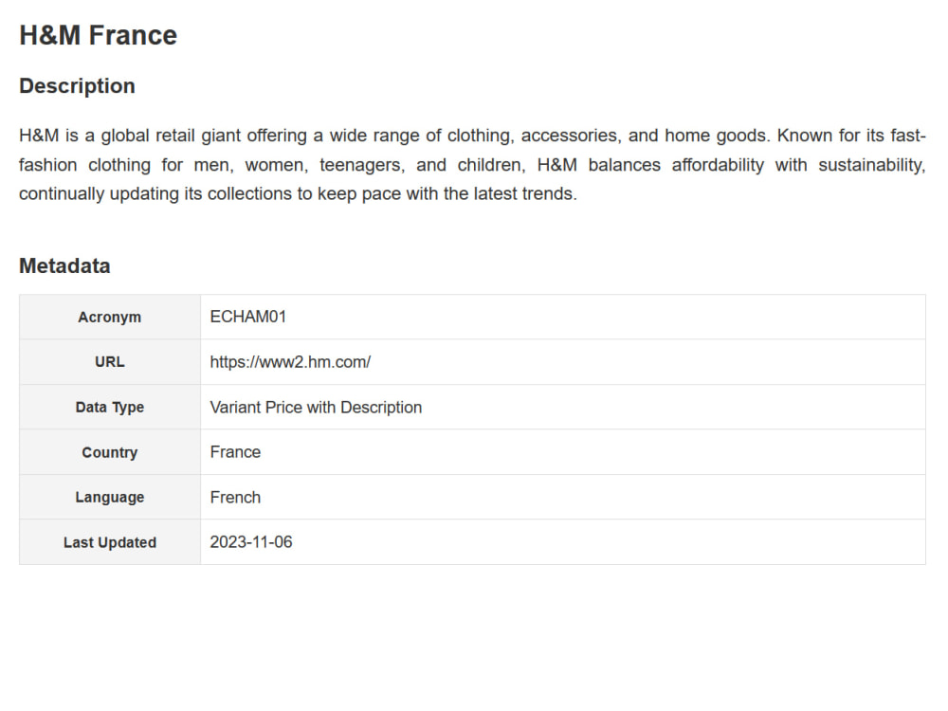Viewport: 948px width, 711px height.
Task: Click the Data Type row label
Action: 109,408
